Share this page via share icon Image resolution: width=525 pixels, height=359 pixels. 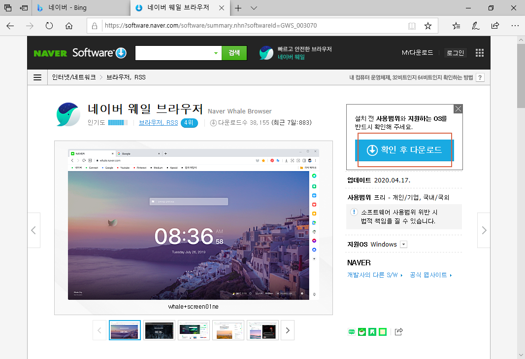pyautogui.click(x=495, y=26)
